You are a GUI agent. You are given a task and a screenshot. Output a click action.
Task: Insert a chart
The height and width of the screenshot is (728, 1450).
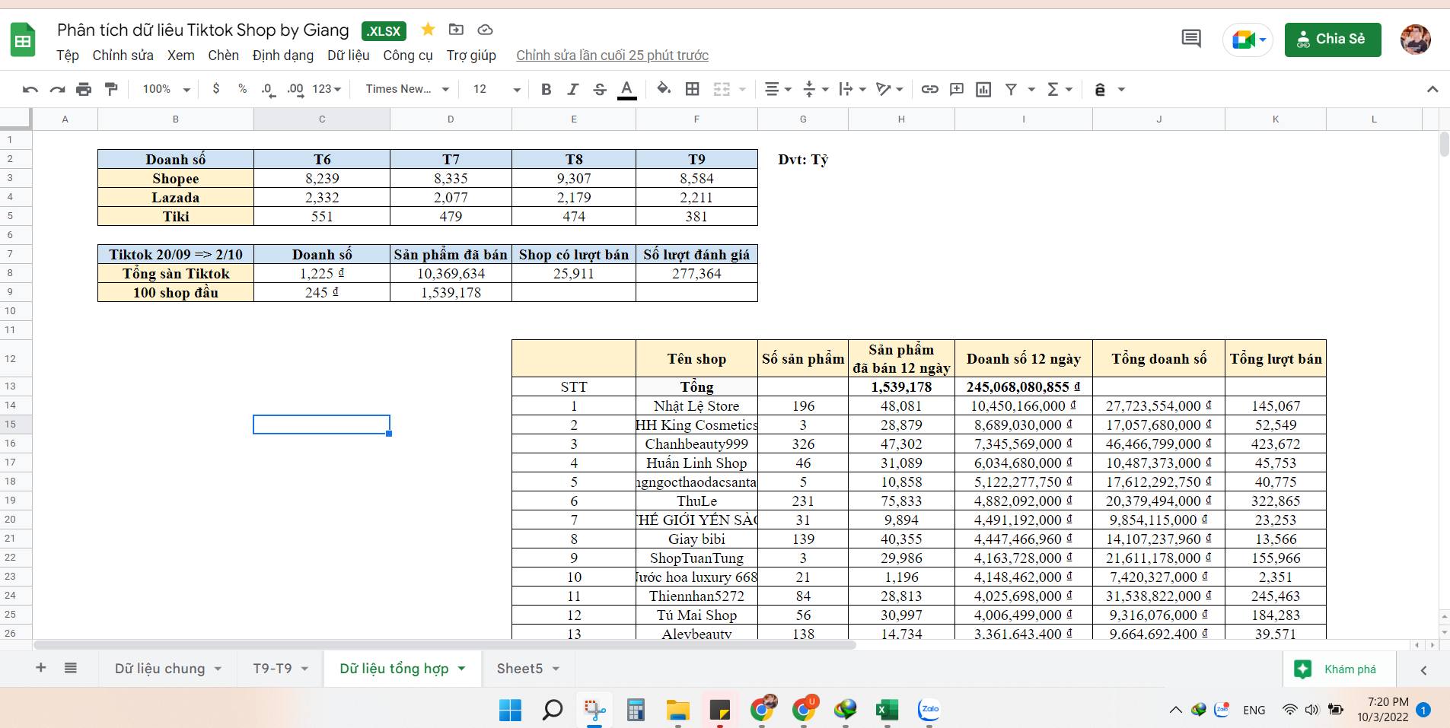pyautogui.click(x=983, y=90)
